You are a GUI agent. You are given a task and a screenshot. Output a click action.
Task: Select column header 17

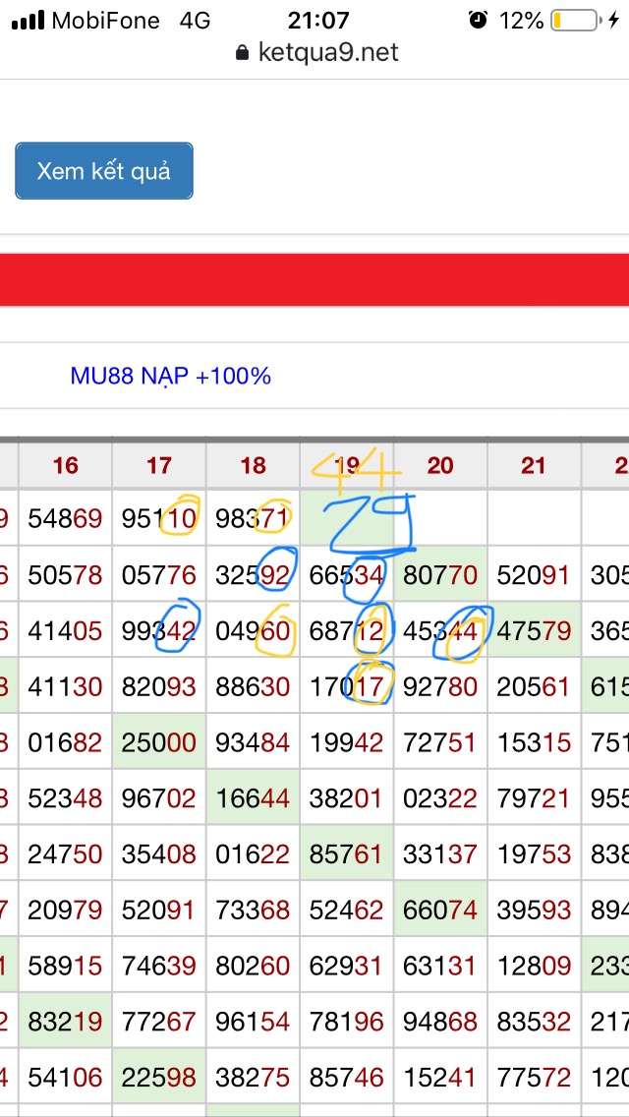pyautogui.click(x=159, y=465)
